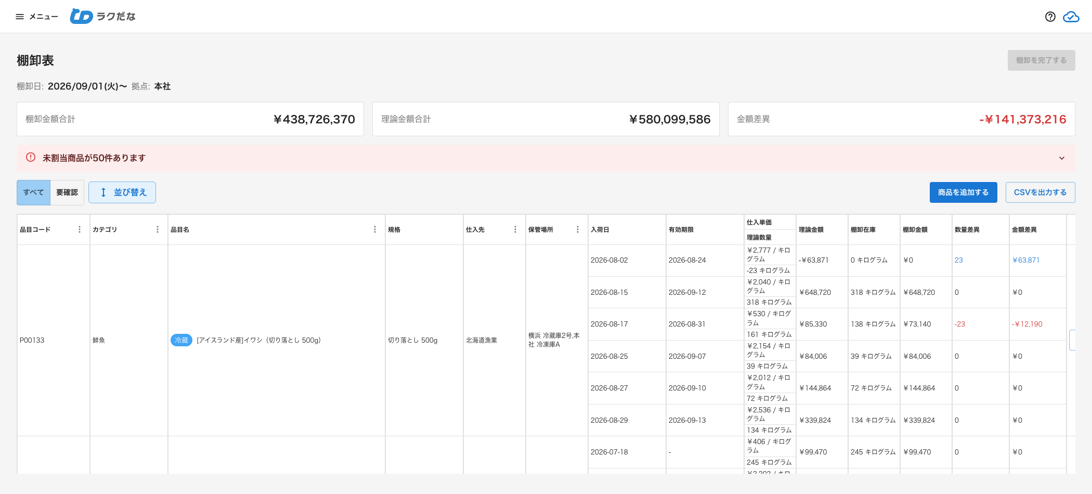Image resolution: width=1092 pixels, height=494 pixels.
Task: Click the 拠点 本社 label
Action: tap(151, 86)
